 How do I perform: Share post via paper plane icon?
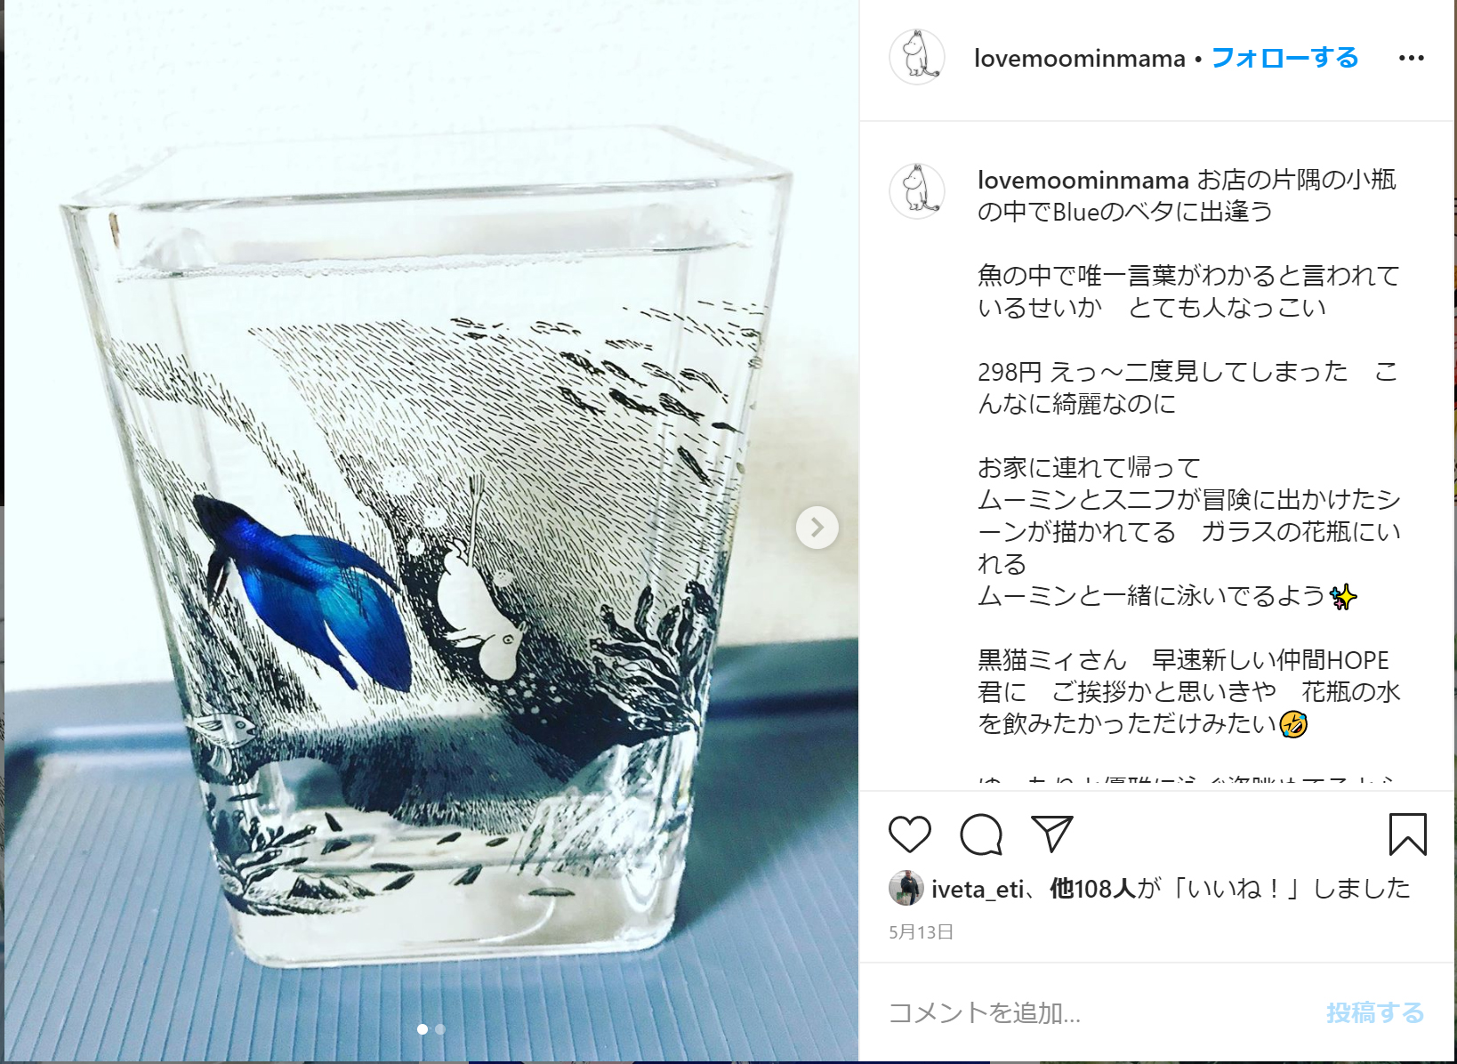pyautogui.click(x=1051, y=834)
